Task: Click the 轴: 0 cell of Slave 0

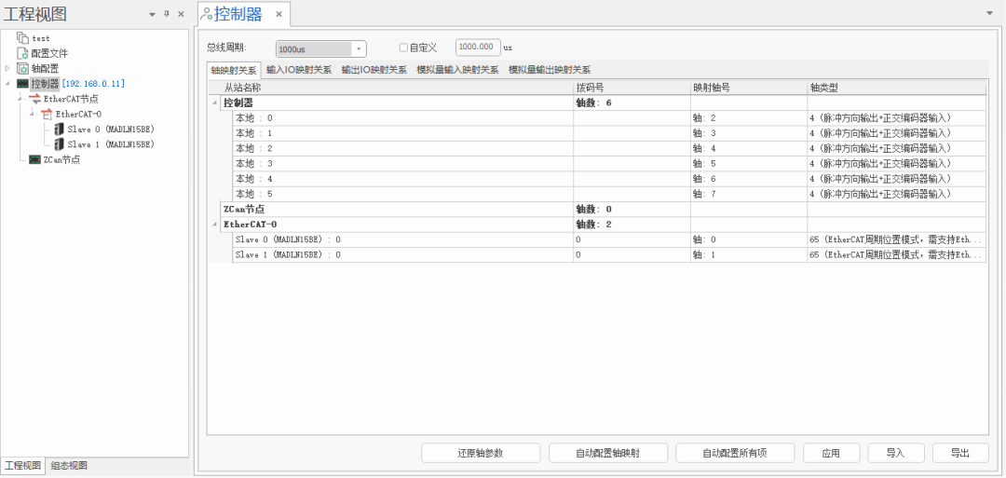Action: point(749,240)
